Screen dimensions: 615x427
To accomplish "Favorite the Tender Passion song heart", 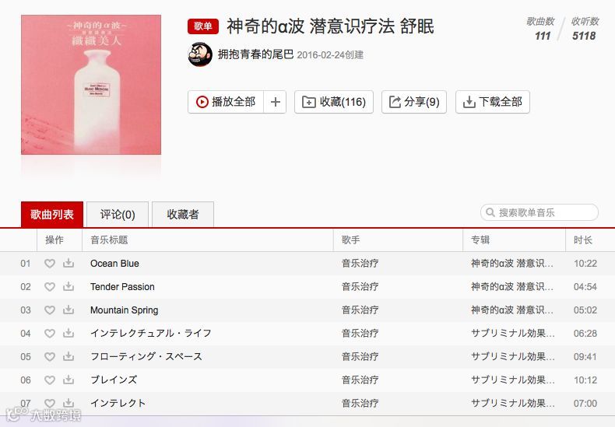I will (x=49, y=287).
